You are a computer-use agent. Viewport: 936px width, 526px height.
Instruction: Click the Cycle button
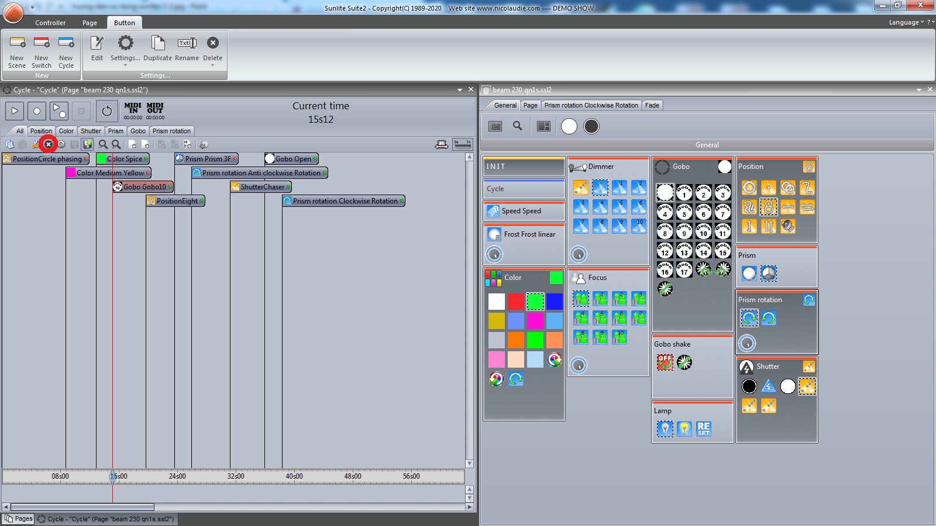tap(524, 189)
